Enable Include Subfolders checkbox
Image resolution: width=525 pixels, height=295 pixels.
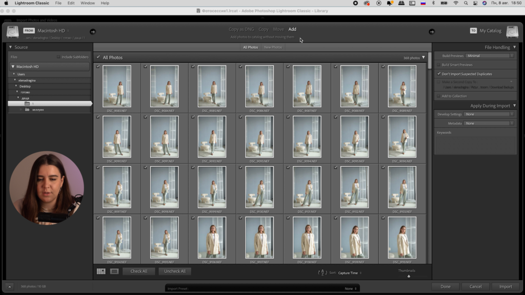pyautogui.click(x=58, y=57)
